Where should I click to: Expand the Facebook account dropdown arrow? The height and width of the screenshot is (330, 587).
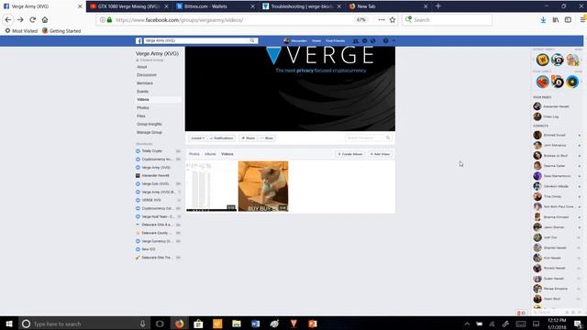(393, 40)
